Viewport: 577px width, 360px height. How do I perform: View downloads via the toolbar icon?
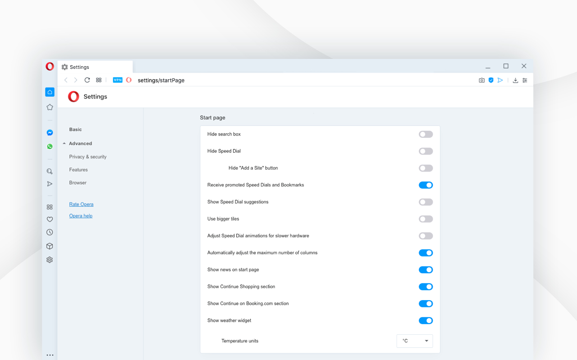click(x=515, y=80)
